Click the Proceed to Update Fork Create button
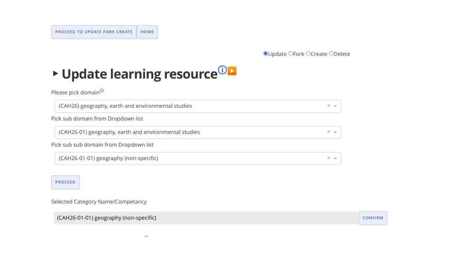The image size is (462, 259). (94, 32)
